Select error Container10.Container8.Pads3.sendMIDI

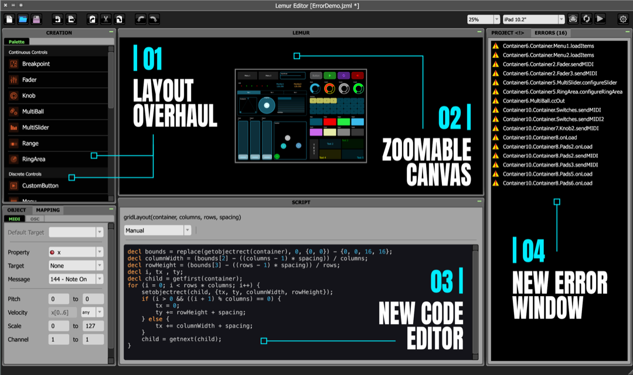[x=550, y=165]
